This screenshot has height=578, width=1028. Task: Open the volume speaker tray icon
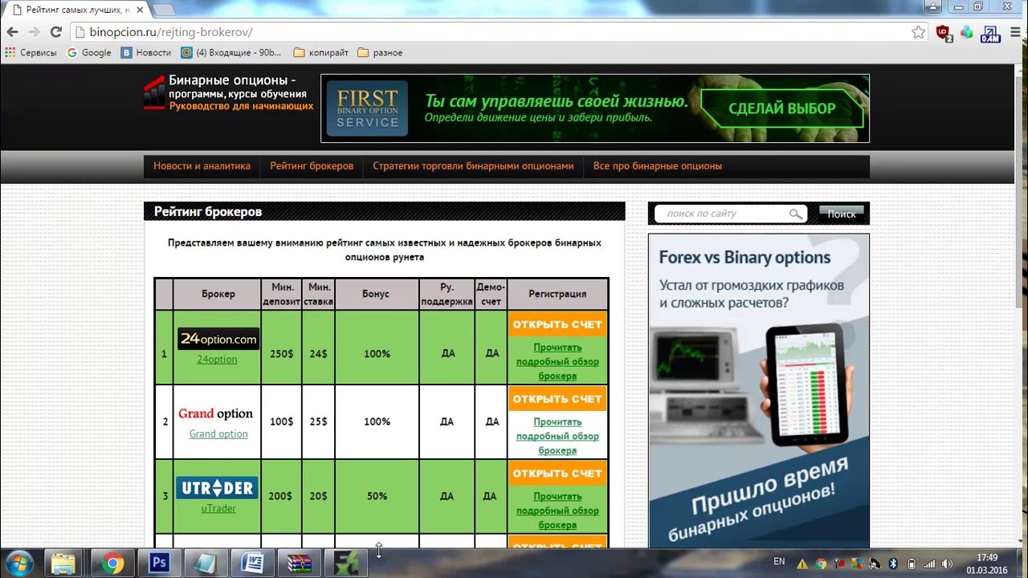click(x=946, y=564)
